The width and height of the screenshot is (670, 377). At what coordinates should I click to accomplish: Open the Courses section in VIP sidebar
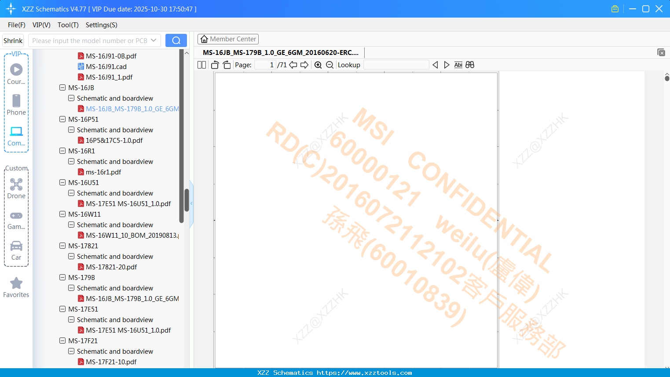click(16, 74)
